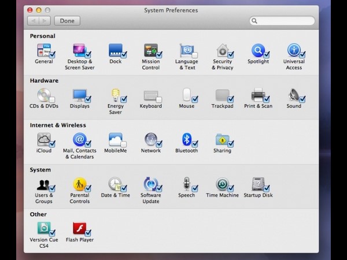This screenshot has width=347, height=260.
Task: Click the "Personal" section heading
Action: [x=42, y=36]
